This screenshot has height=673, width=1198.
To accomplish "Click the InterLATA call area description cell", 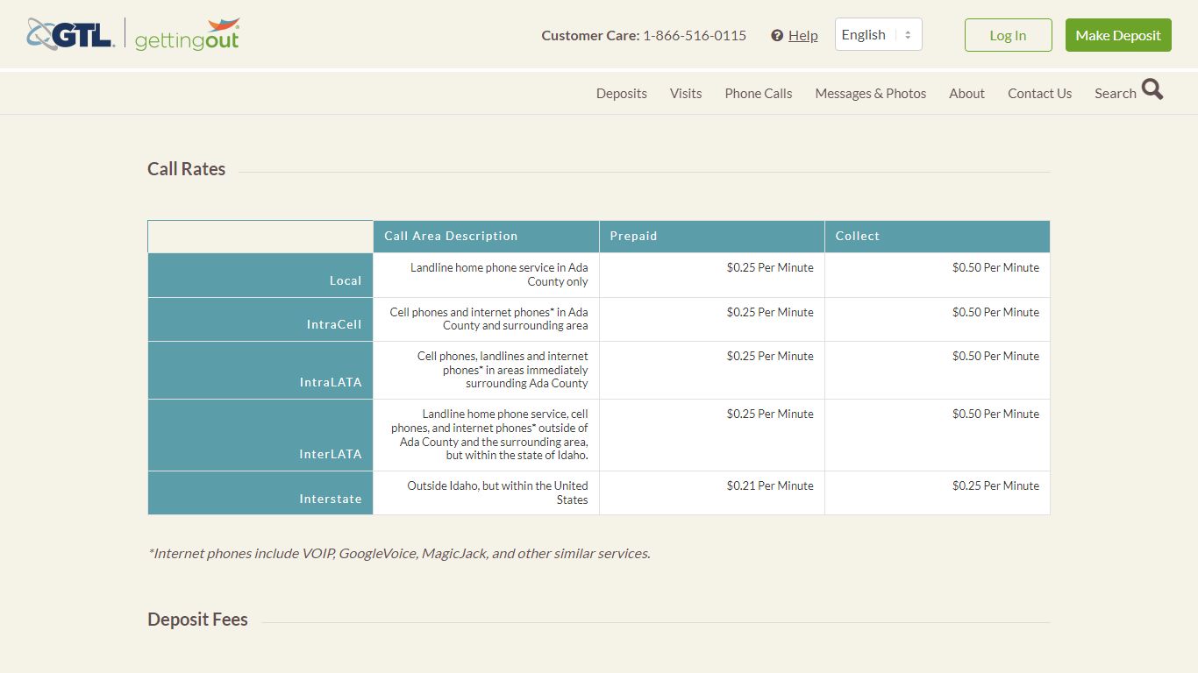I will pos(486,436).
